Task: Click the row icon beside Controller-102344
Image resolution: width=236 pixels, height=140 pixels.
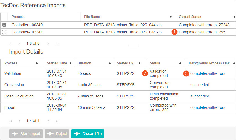Action: [x=4, y=32]
